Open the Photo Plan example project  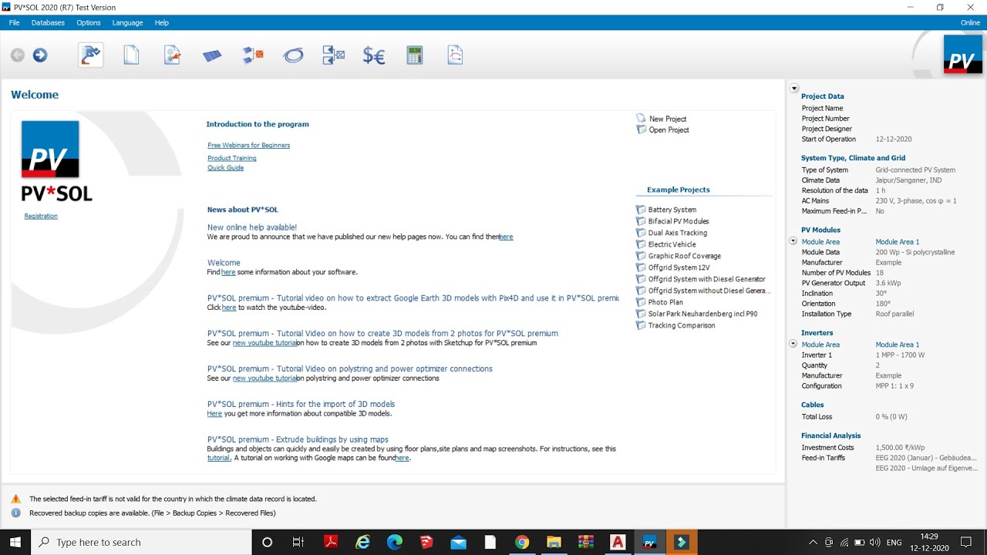665,302
